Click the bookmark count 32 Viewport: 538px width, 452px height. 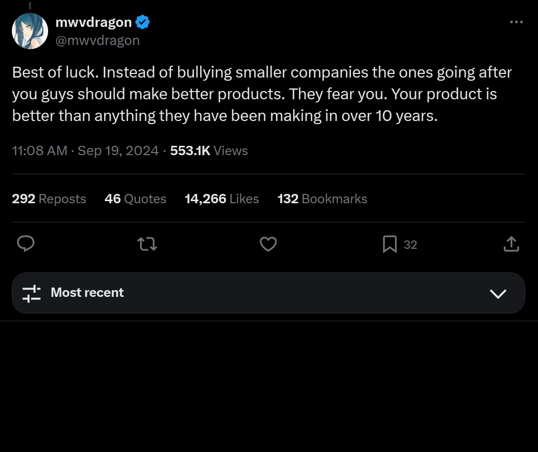(410, 245)
